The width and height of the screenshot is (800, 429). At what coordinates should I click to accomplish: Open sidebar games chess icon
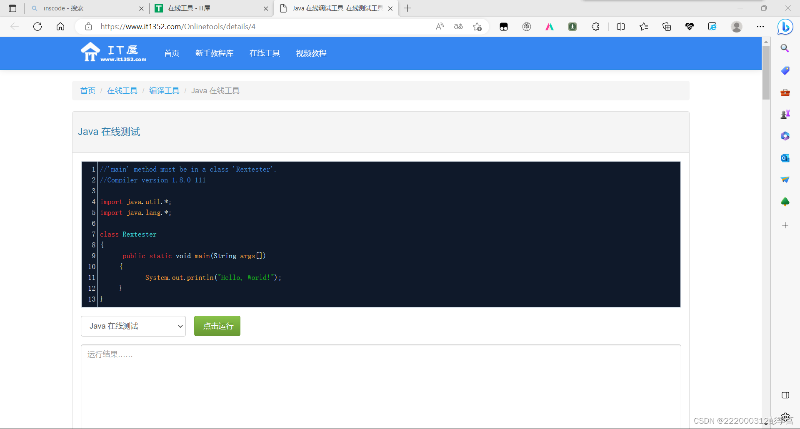pos(785,114)
